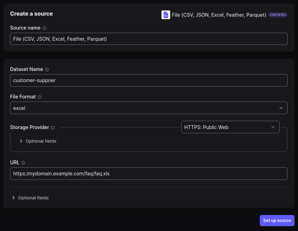The height and width of the screenshot is (231, 298).
Task: Click inside the URL input field
Action: [x=149, y=173]
